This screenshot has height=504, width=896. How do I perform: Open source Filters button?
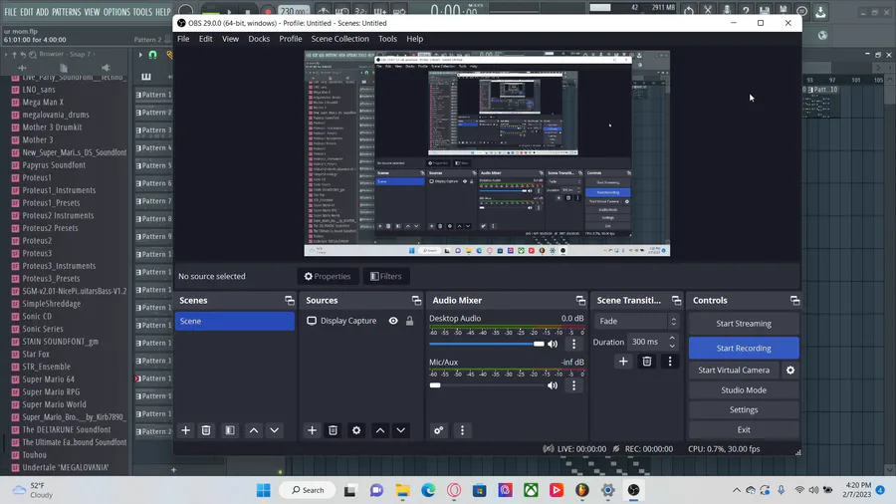(385, 277)
